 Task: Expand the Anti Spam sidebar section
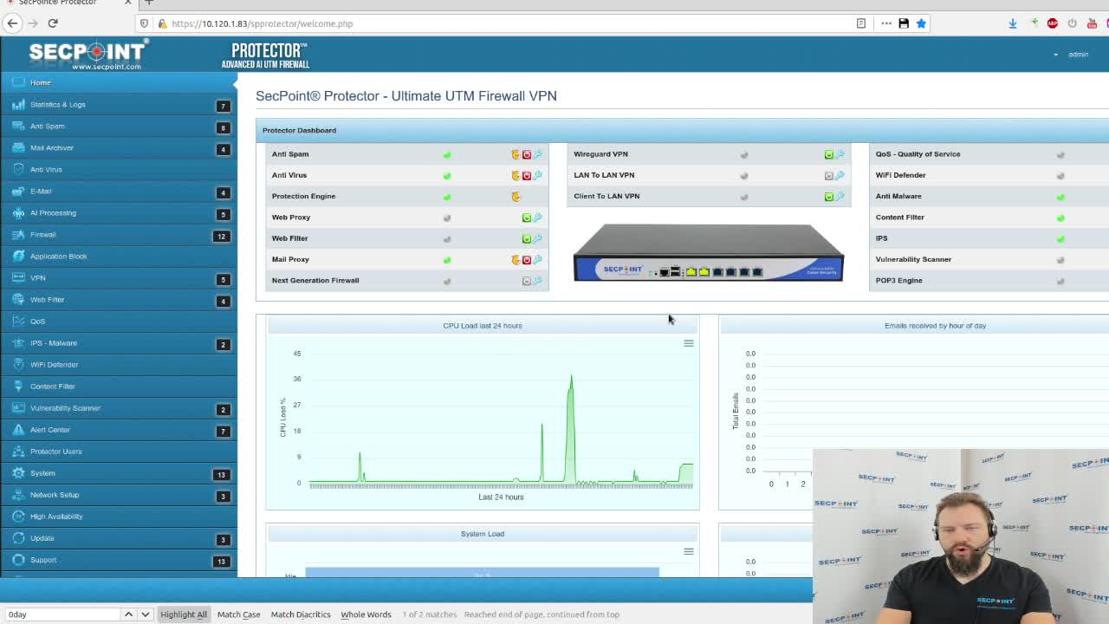click(119, 127)
